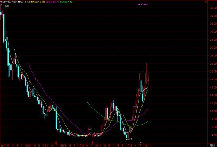The width and height of the screenshot is (217, 147).
Task: Click the small gray flag marker near the bottom axis
Action: (141, 142)
